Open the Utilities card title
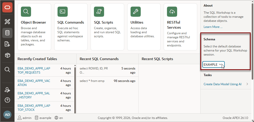Screen dimensions: 254x122 [x=137, y=22]
